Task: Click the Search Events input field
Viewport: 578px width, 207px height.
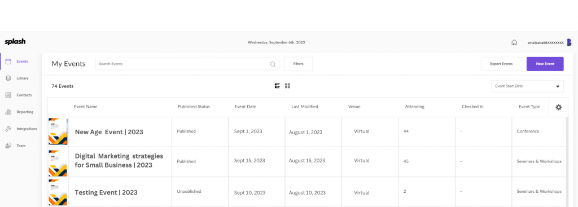Action: click(x=187, y=64)
